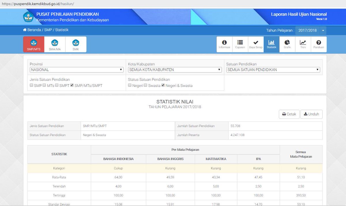Open the Satuan Pendidikan dropdown

pyautogui.click(x=273, y=70)
